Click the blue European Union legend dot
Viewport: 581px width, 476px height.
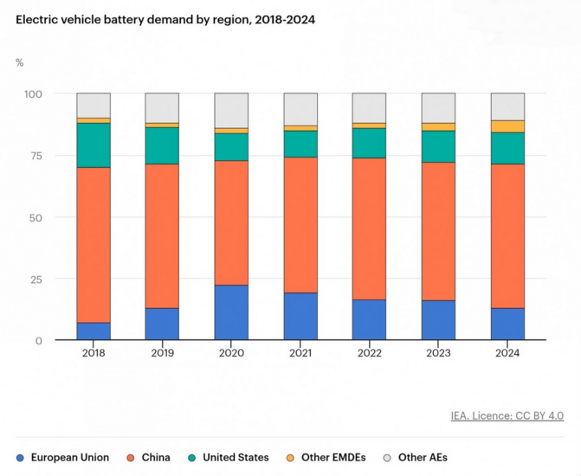tap(20, 457)
